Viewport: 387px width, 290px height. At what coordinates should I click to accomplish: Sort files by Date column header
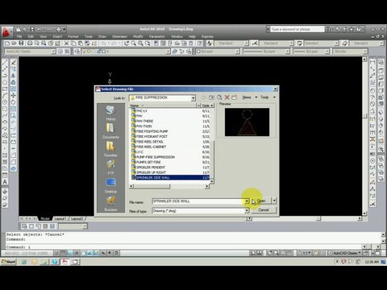pyautogui.click(x=207, y=106)
